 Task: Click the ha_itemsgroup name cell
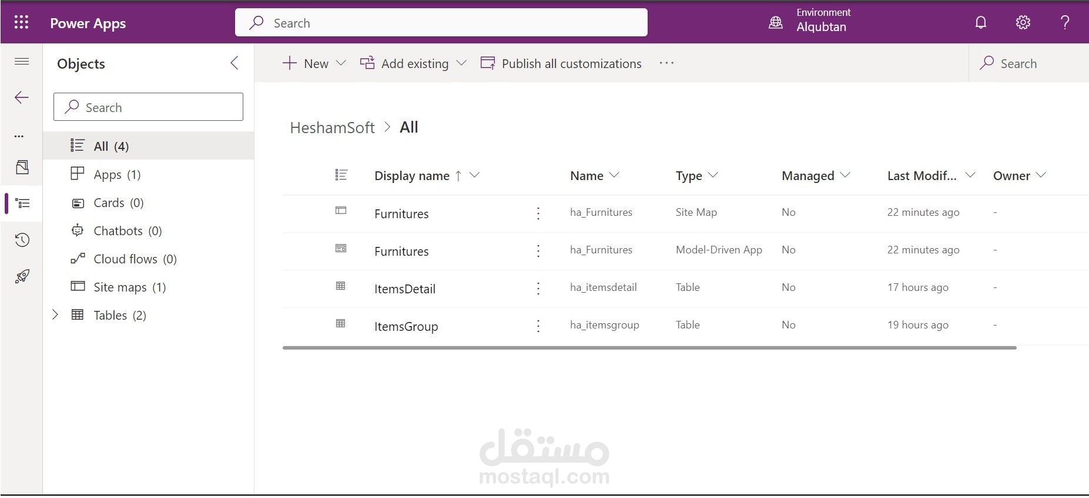pyautogui.click(x=605, y=325)
